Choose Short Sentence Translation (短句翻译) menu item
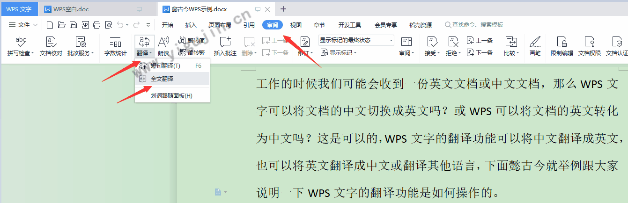Viewport: 628px width, 203px height. click(x=172, y=66)
